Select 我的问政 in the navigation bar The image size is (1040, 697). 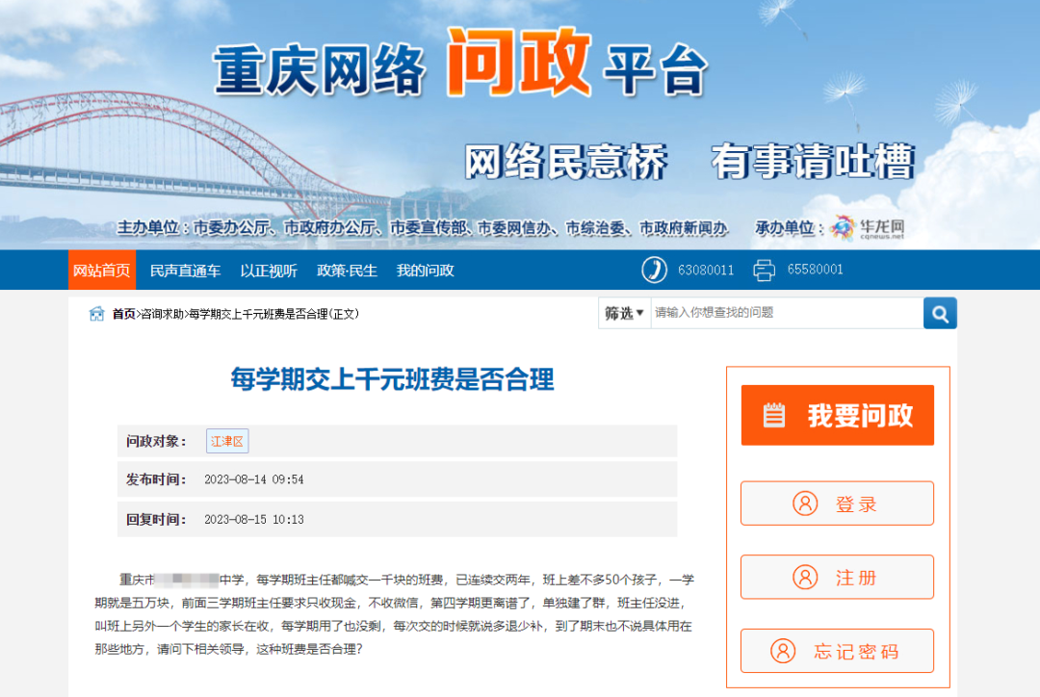click(426, 271)
